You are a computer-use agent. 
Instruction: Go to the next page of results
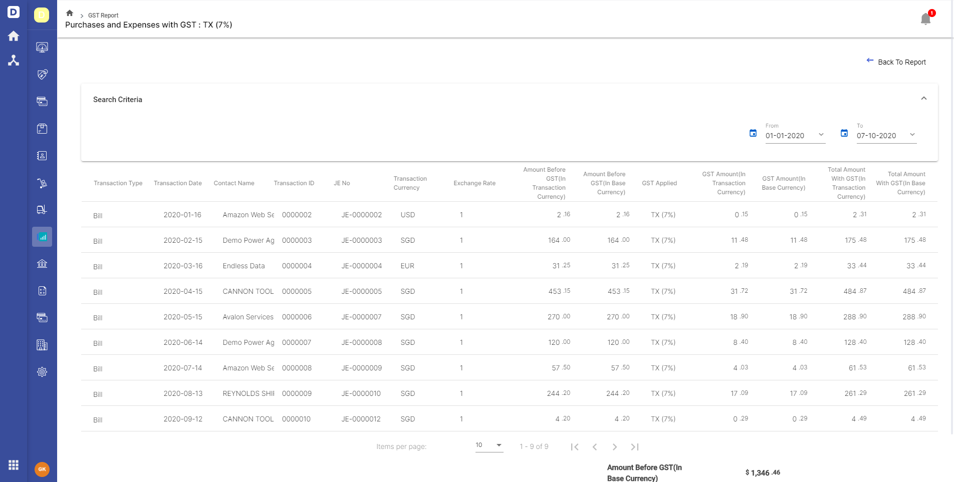click(x=615, y=447)
